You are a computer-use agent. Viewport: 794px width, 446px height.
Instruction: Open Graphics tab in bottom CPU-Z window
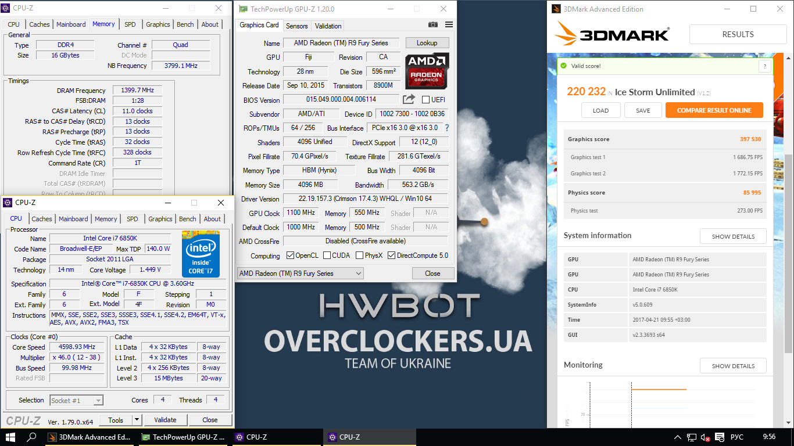[160, 219]
